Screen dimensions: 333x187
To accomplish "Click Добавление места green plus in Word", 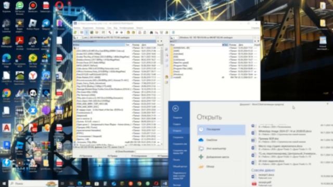I will point(201,157).
